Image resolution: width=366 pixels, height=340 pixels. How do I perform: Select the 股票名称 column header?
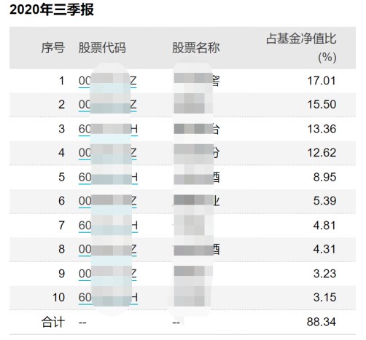(x=196, y=47)
